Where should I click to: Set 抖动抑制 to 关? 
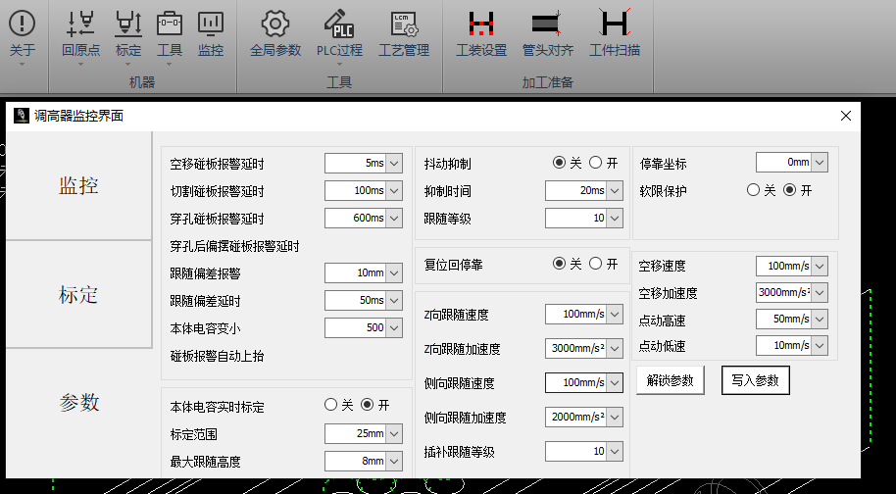pos(559,163)
